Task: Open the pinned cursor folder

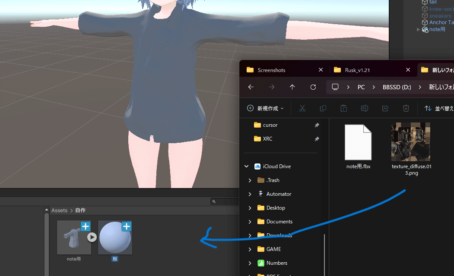Action: [270, 125]
